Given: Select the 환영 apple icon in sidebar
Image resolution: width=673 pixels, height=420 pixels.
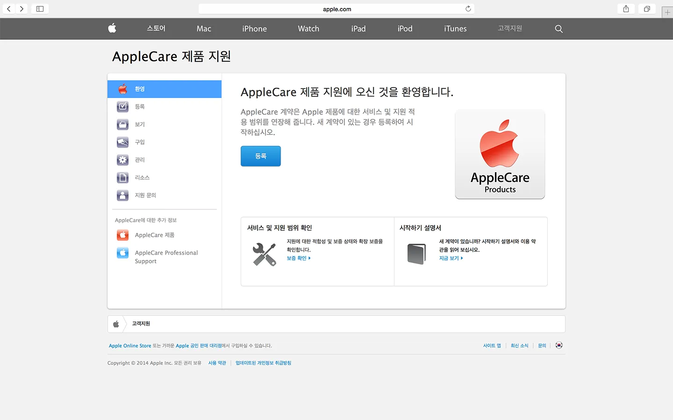Looking at the screenshot, I should click(122, 89).
